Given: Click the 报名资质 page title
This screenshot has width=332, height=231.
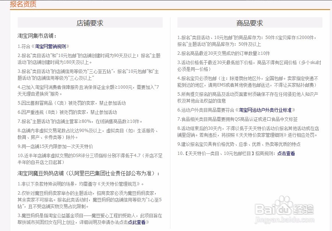Looking at the screenshot, I should pos(23,4).
